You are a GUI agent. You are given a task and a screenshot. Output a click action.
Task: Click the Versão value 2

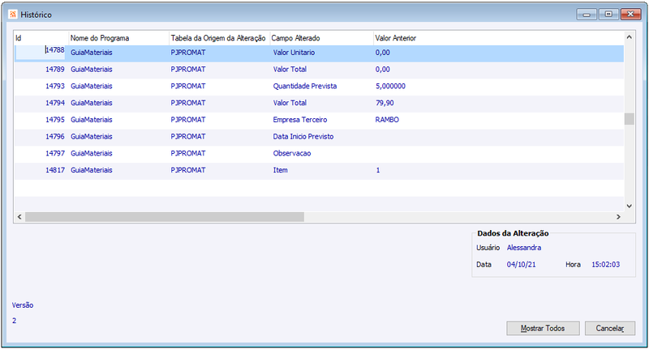coord(14,321)
